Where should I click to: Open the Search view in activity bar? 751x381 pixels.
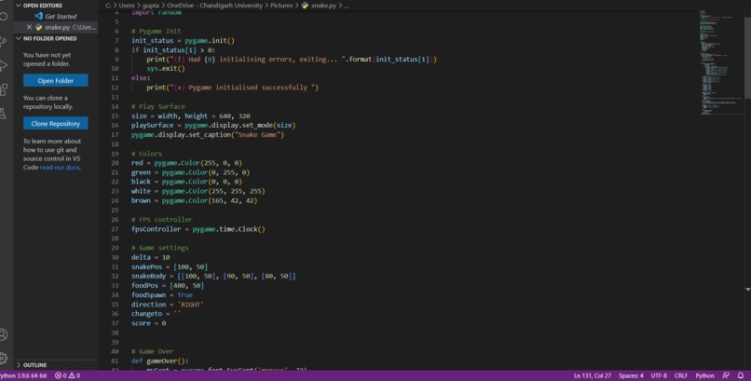[4, 17]
